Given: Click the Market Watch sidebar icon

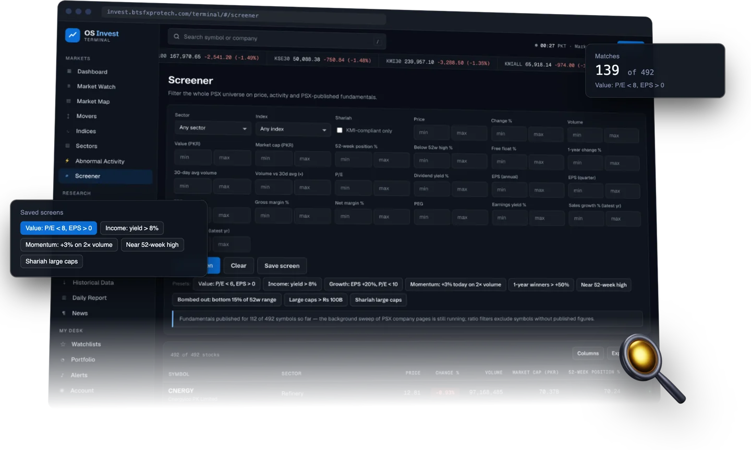Looking at the screenshot, I should click(x=69, y=86).
